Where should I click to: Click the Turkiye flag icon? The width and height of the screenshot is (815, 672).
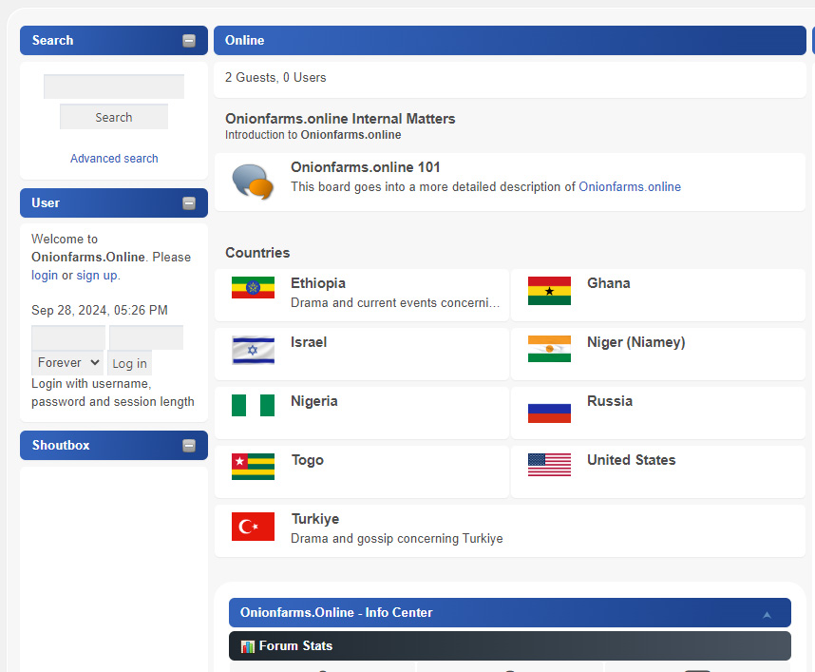(253, 527)
